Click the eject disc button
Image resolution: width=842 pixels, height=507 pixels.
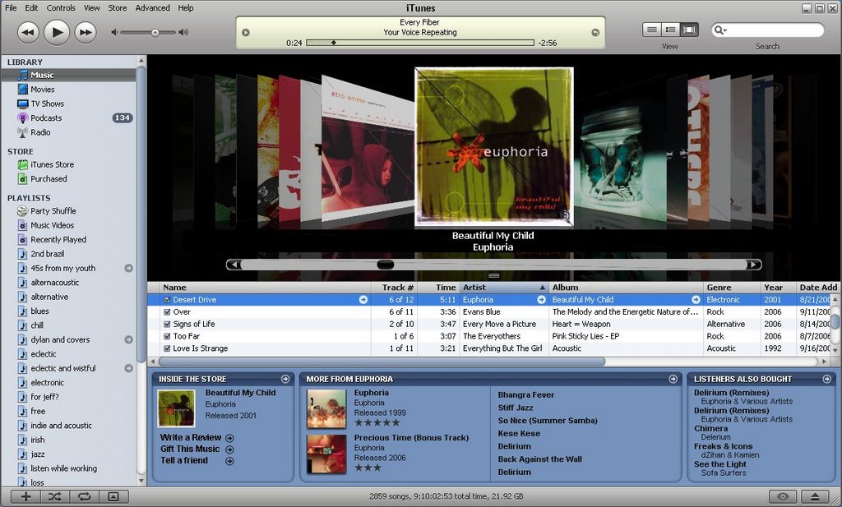point(815,497)
